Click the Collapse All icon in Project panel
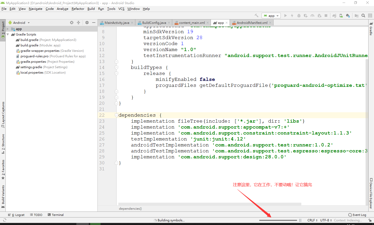The height and width of the screenshot is (225, 374). coord(78,23)
